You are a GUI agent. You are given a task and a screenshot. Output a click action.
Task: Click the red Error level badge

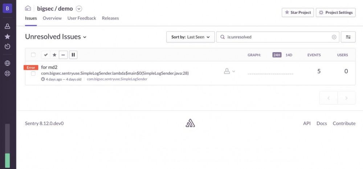[x=31, y=68]
